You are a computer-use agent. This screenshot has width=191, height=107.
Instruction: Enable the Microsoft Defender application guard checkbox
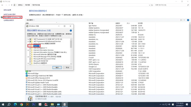click(x=30, y=55)
